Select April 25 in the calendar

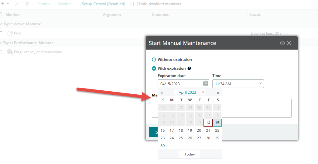click(x=181, y=138)
